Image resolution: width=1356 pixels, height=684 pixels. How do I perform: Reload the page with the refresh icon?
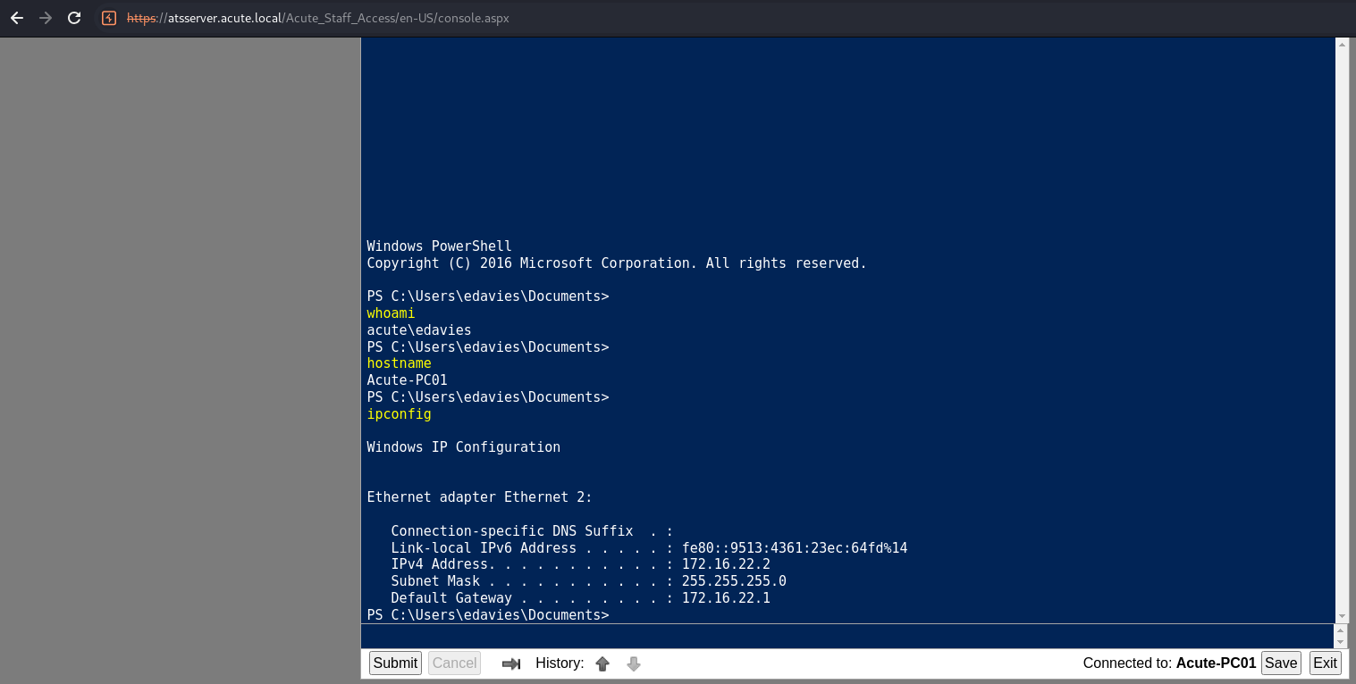pos(74,18)
